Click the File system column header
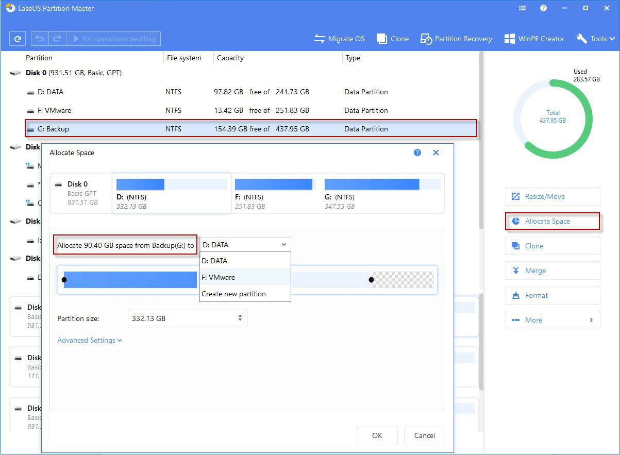620x455 pixels. [x=184, y=58]
